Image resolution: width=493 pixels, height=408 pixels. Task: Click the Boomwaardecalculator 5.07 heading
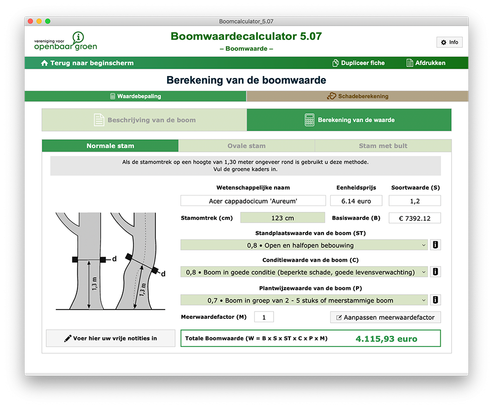[246, 36]
